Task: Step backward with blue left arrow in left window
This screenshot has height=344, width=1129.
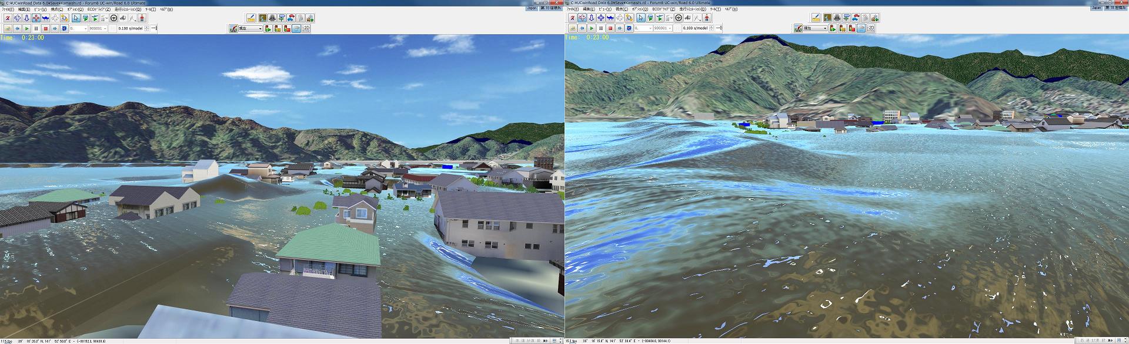Action: point(17,28)
